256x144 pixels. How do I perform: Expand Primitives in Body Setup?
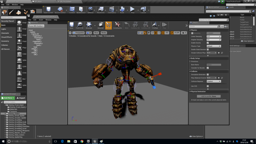190,61
